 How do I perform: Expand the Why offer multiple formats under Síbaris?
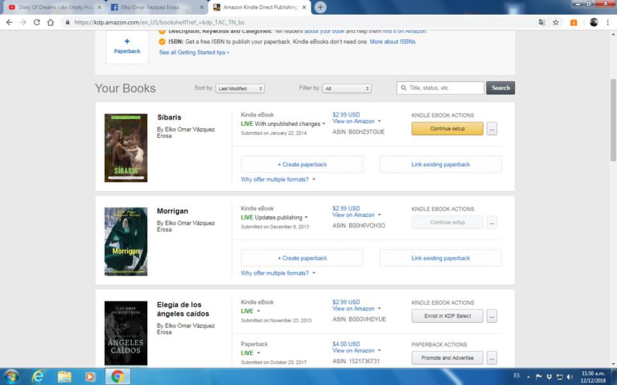click(x=278, y=180)
